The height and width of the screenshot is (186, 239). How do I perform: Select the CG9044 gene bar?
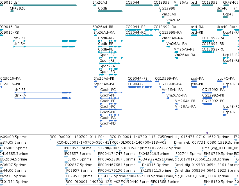pyautogui.click(x=139, y=5)
